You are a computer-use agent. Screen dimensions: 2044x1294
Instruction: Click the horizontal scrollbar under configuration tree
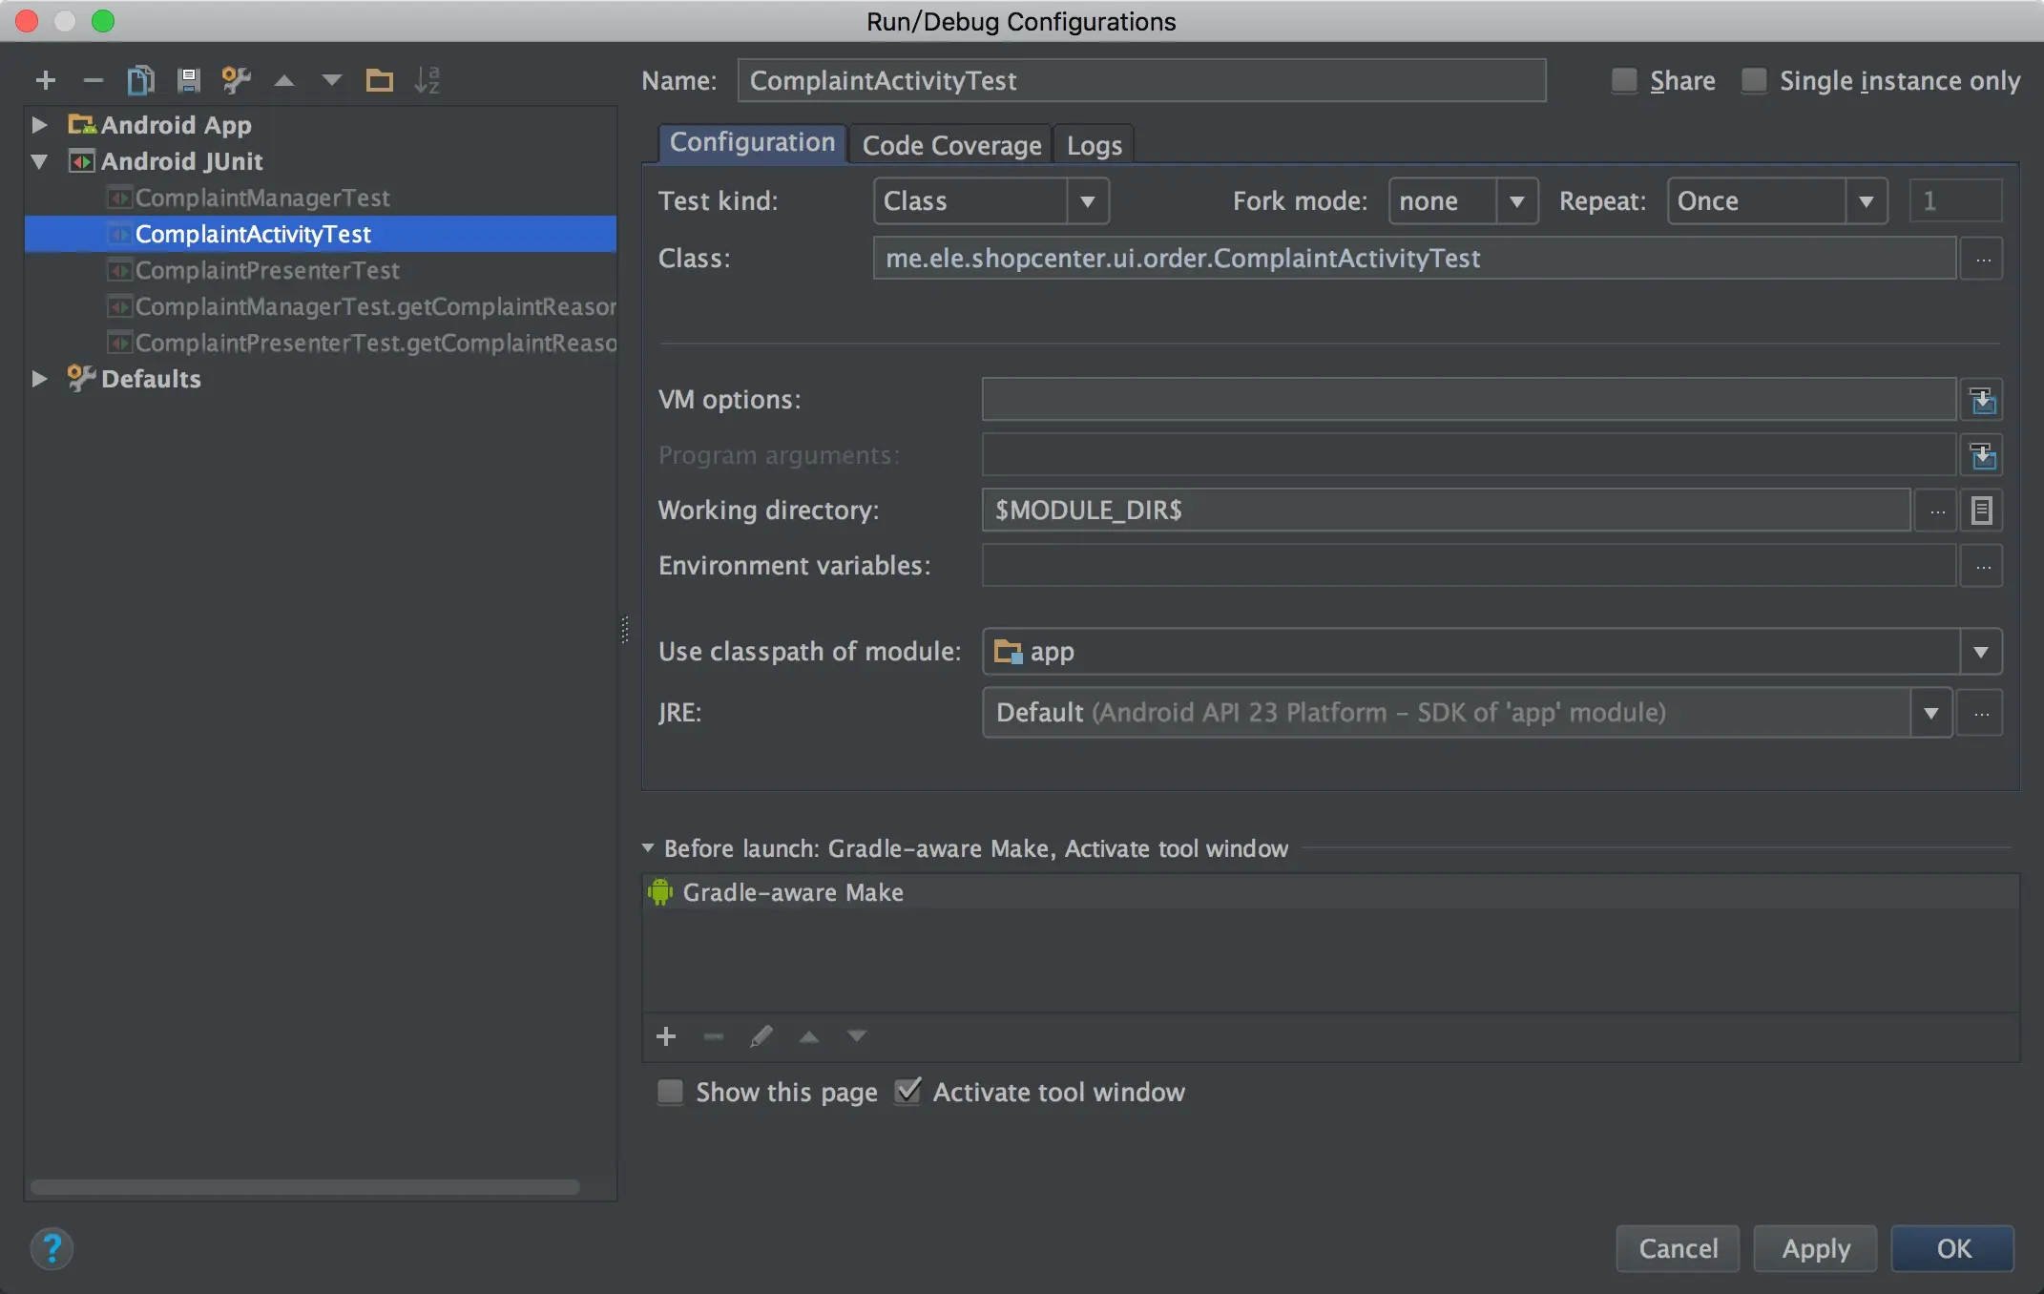(305, 1187)
